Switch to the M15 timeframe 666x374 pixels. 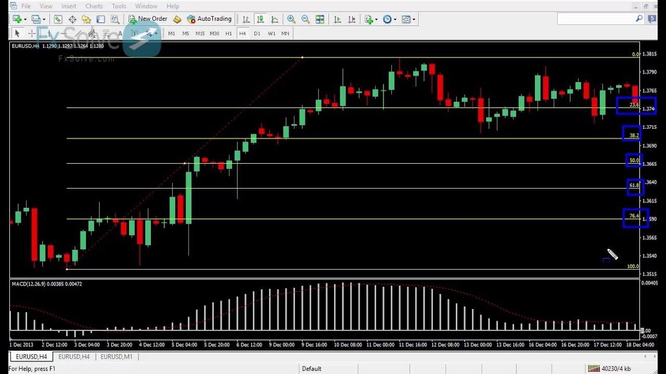[x=200, y=33]
